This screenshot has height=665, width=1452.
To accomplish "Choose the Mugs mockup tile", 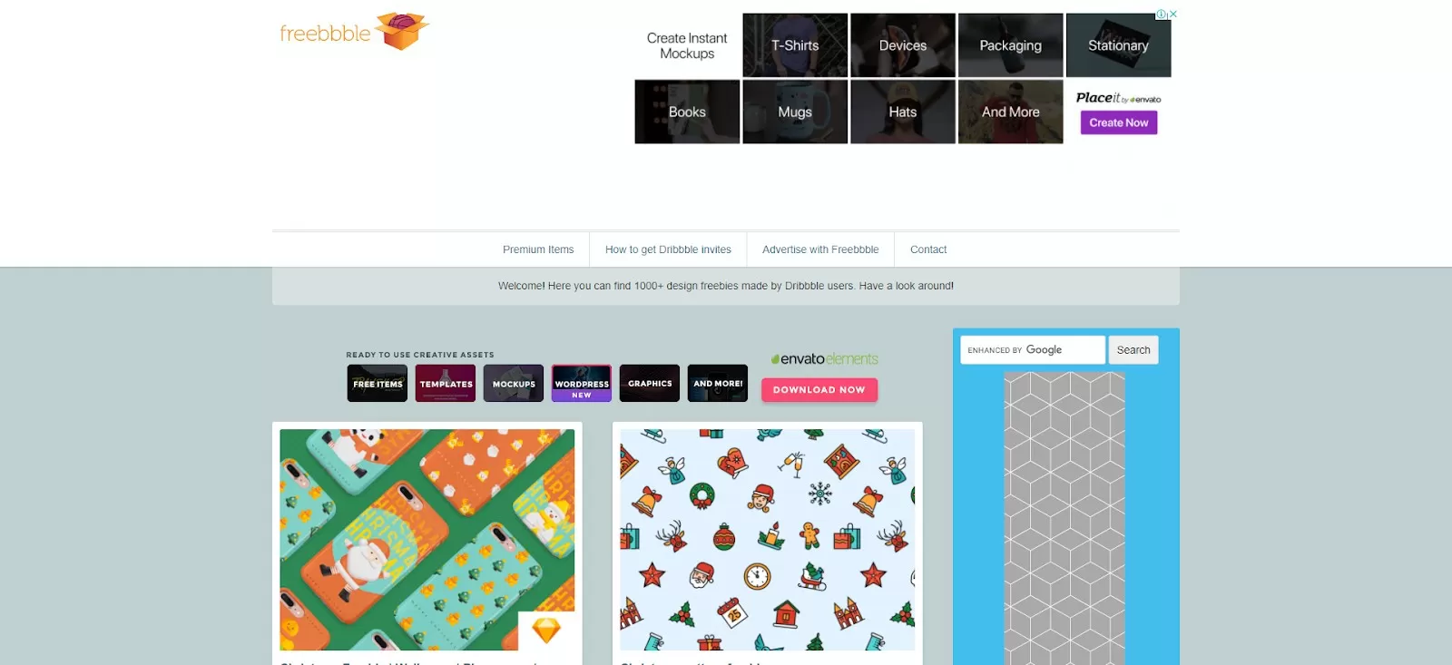I will coord(795,112).
